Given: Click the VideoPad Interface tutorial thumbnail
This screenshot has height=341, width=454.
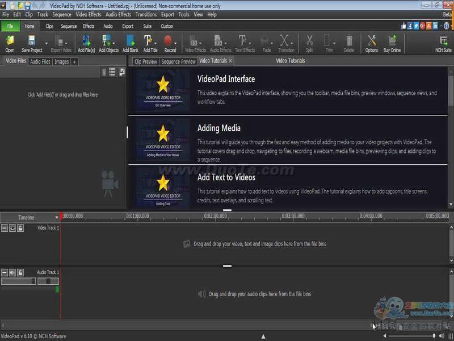Looking at the screenshot, I should point(163,90).
